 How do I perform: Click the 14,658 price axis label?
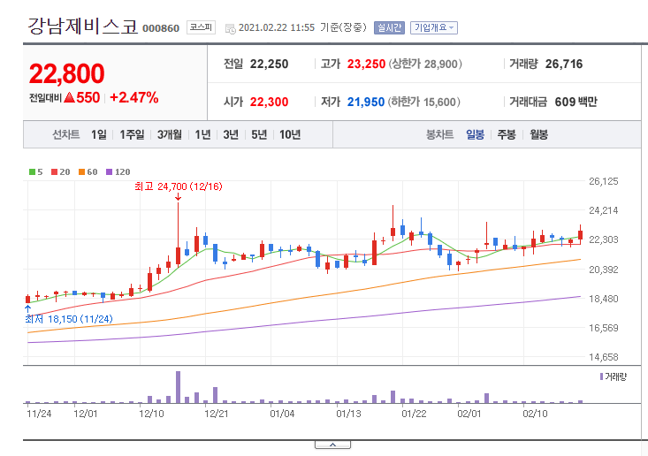(x=604, y=357)
